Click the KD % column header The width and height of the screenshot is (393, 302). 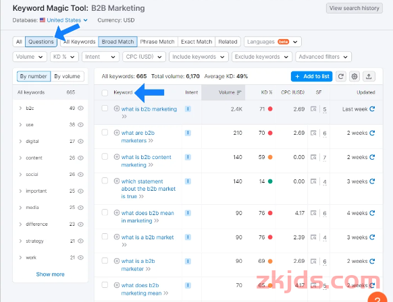tap(267, 92)
